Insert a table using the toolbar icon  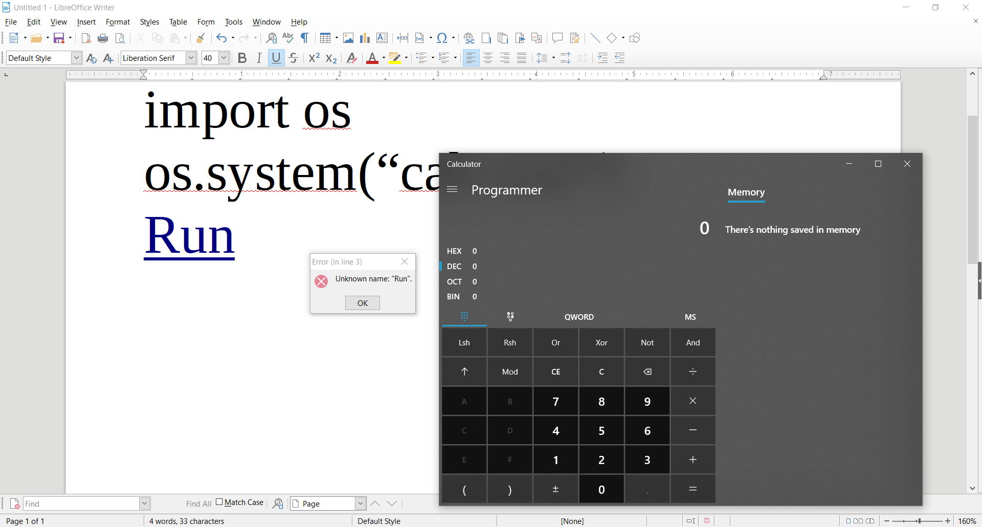pos(326,38)
